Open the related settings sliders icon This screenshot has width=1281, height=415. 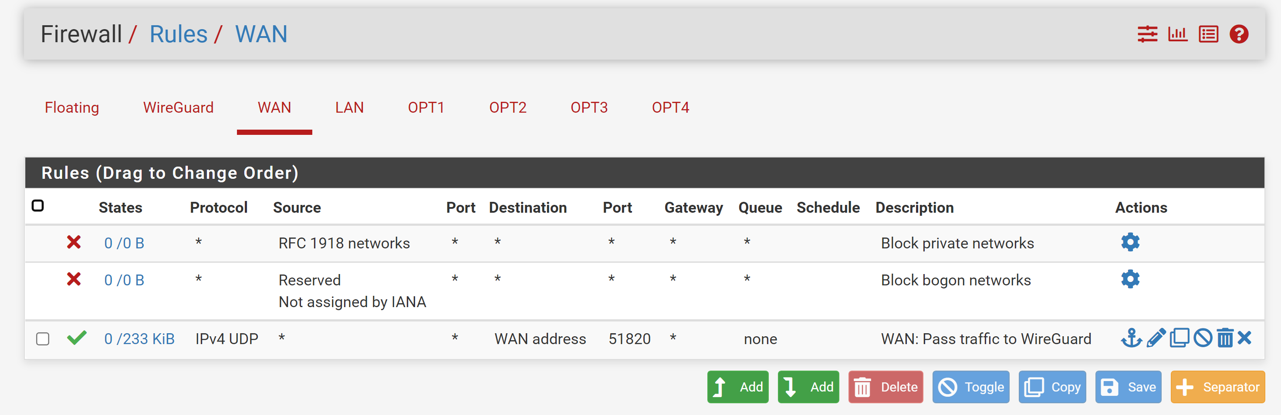tap(1147, 34)
